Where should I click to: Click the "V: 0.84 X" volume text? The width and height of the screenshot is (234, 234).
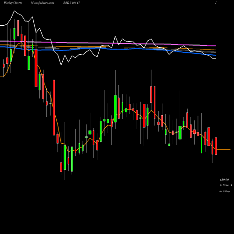pyautogui.click(x=226, y=185)
